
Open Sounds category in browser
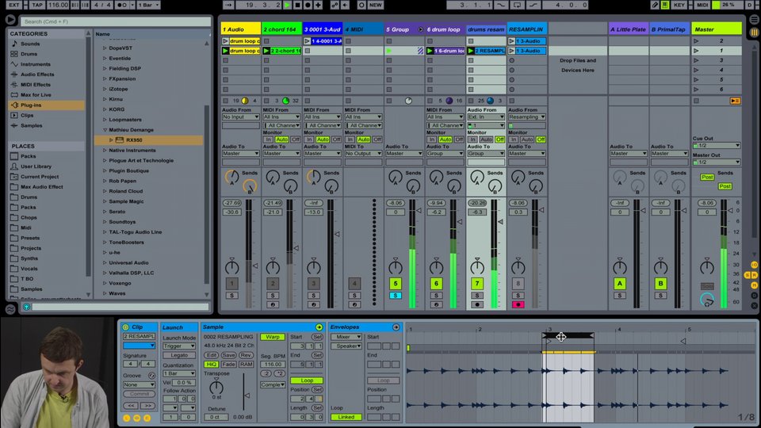tap(30, 44)
